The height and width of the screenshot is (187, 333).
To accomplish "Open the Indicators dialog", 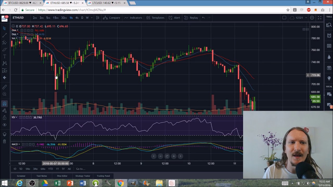I will pyautogui.click(x=133, y=18).
